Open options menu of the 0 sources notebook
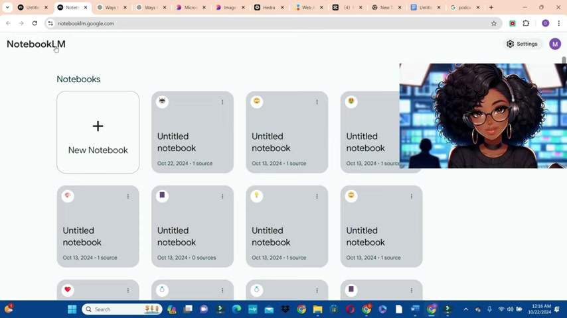567x318 pixels. 222,196
